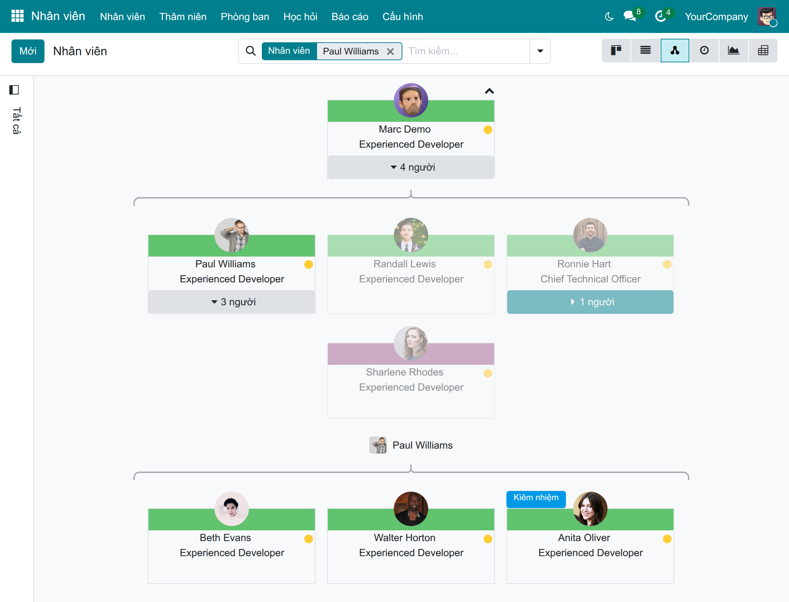Click Sharlene Rhodes' avatar
The height and width of the screenshot is (602, 789).
pyautogui.click(x=411, y=343)
